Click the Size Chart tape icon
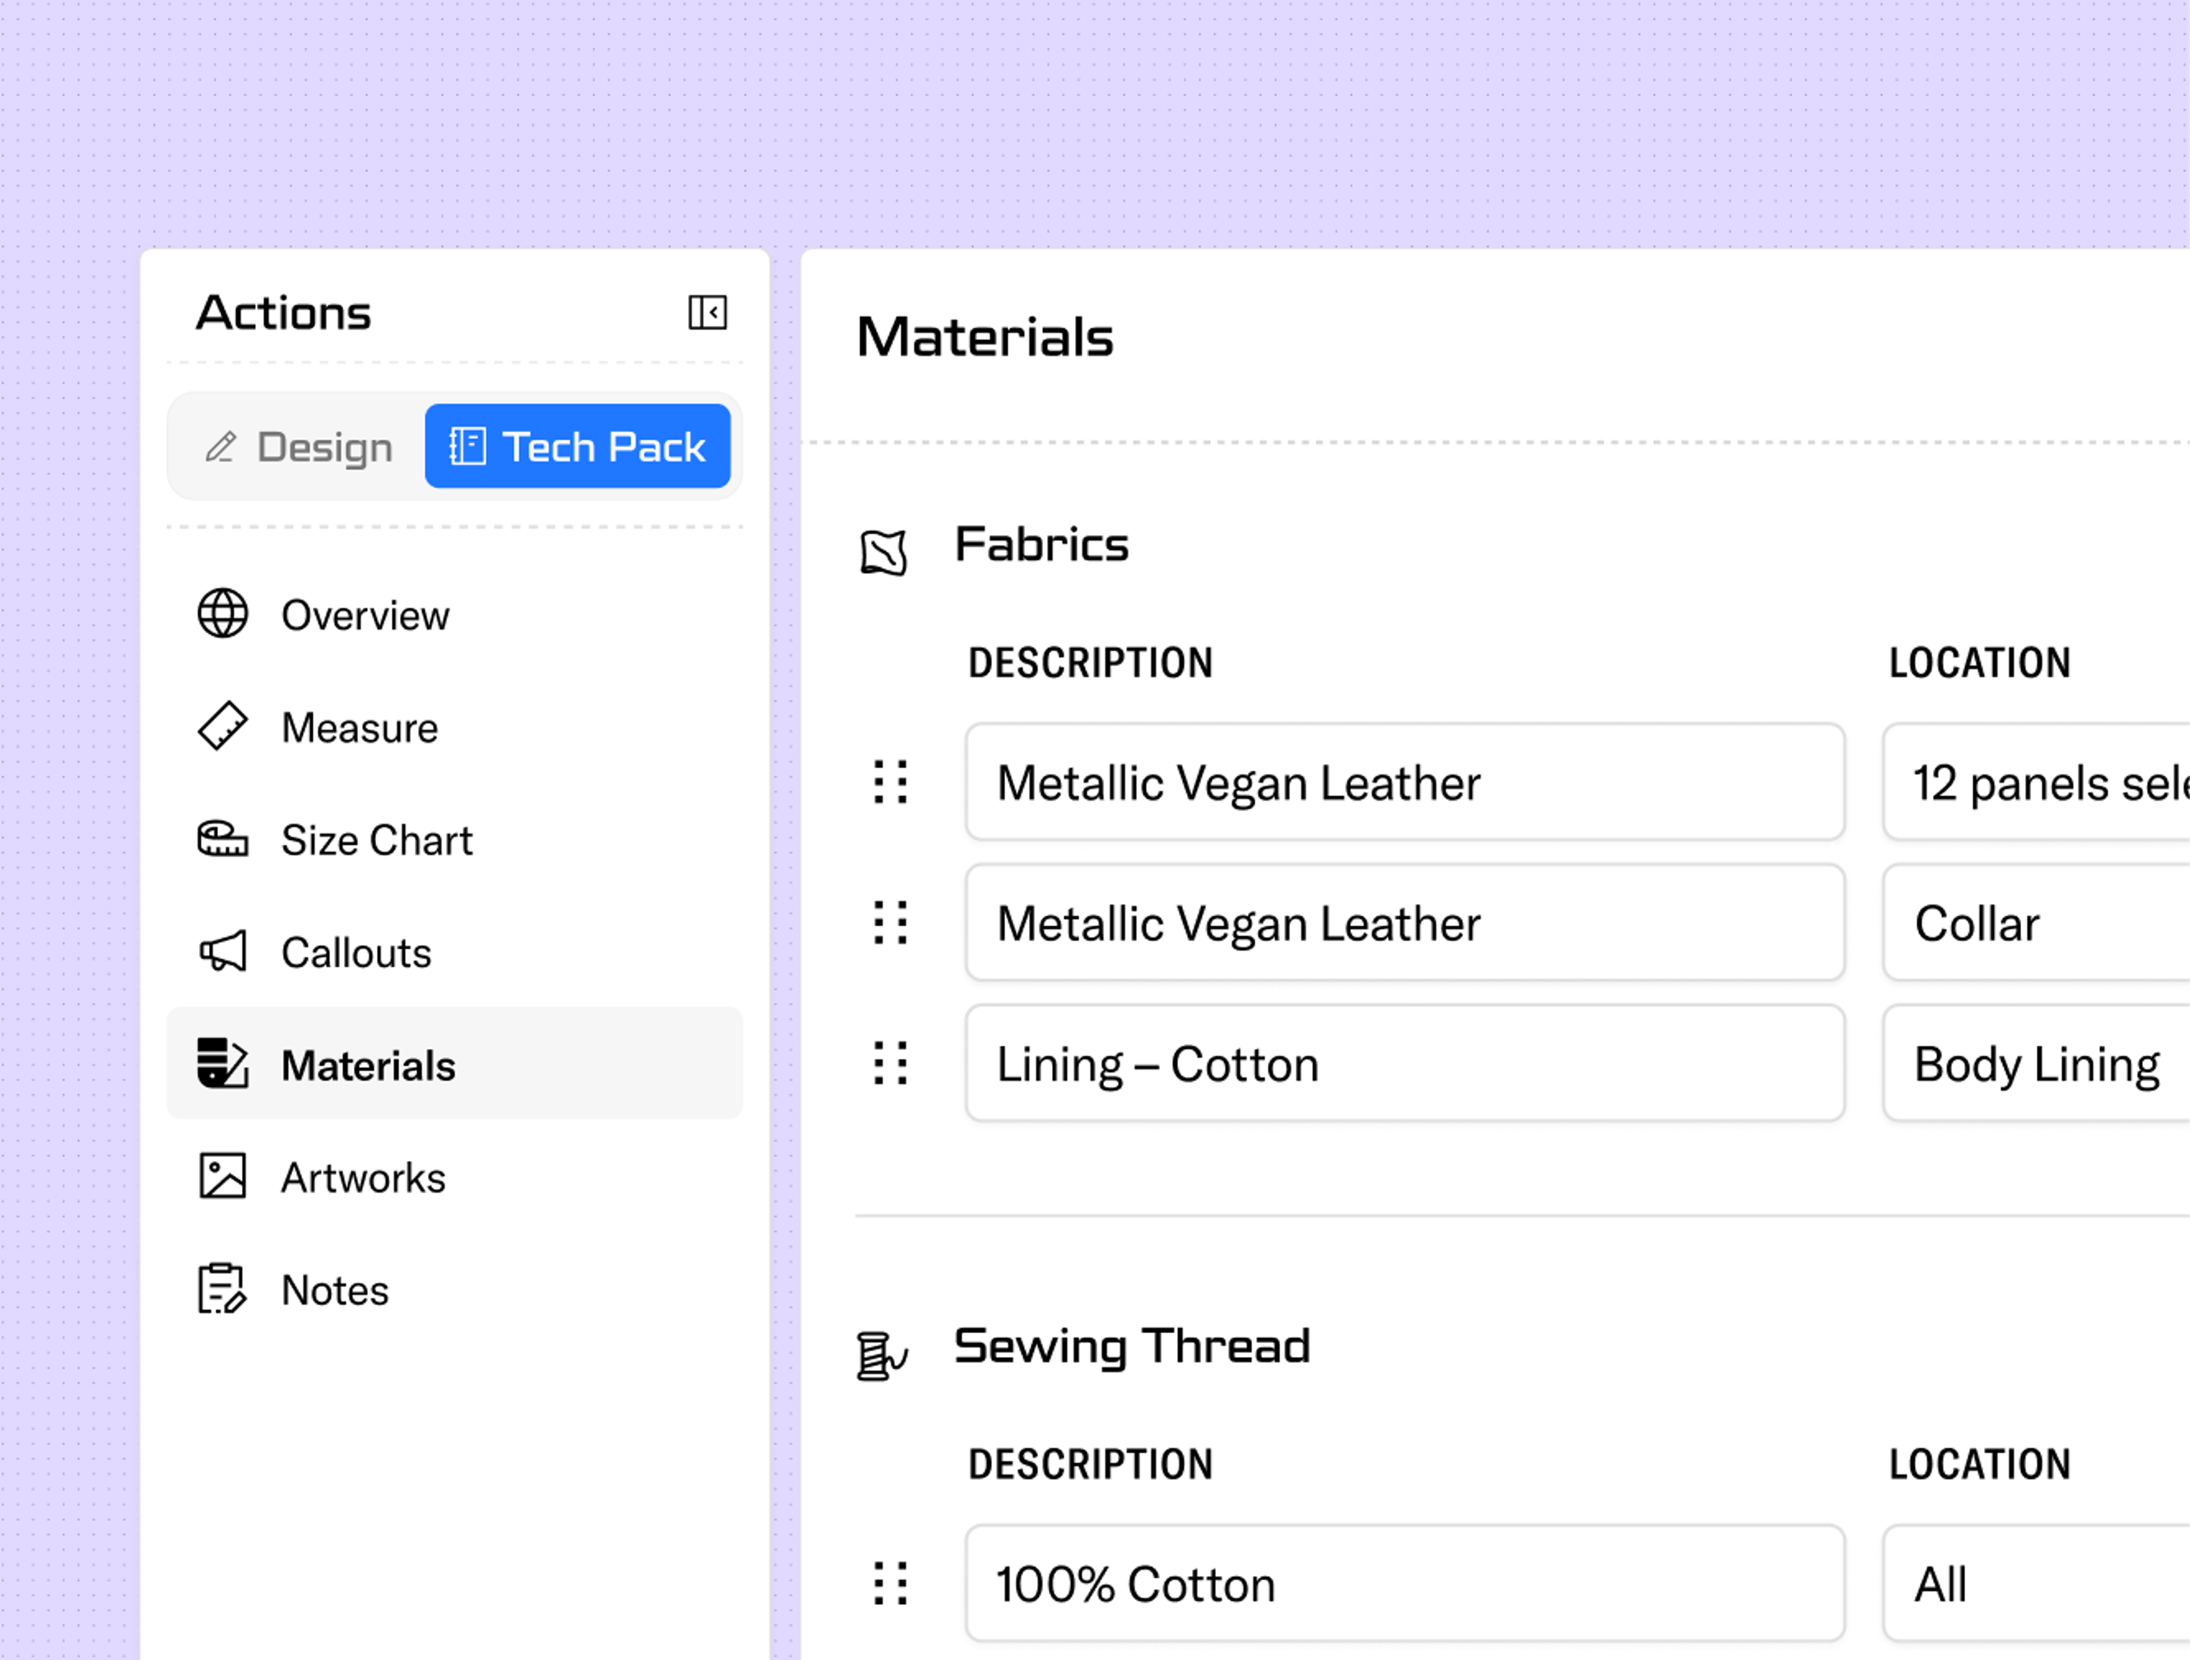This screenshot has height=1660, width=2190. point(223,840)
